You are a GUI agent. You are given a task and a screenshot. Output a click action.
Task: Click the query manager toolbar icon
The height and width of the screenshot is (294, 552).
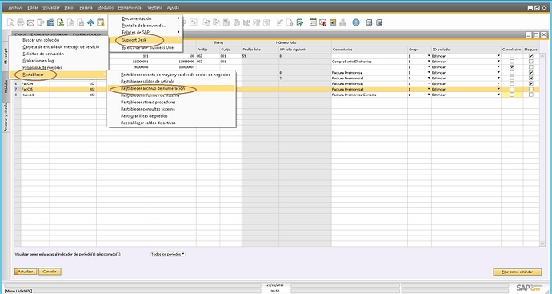[299, 22]
